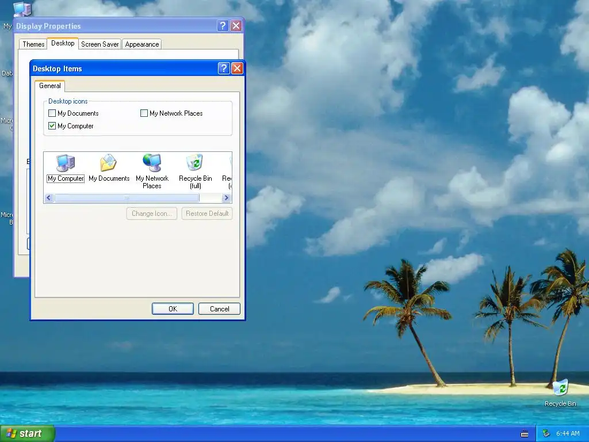Open the Start menu
This screenshot has height=442, width=589.
click(28, 434)
